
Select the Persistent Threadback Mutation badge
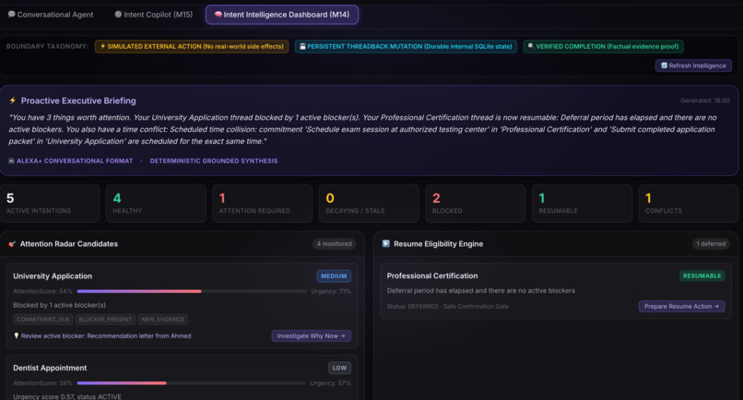coord(406,46)
